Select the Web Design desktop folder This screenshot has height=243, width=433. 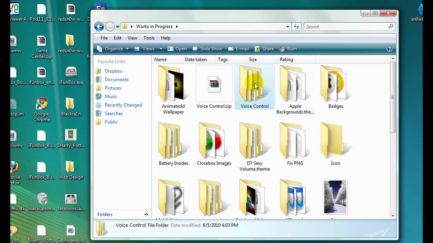pyautogui.click(x=71, y=170)
